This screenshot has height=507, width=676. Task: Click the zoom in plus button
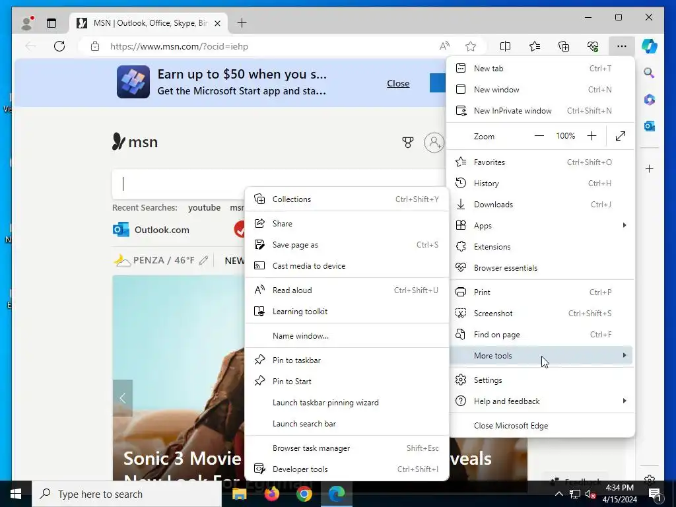click(x=592, y=136)
